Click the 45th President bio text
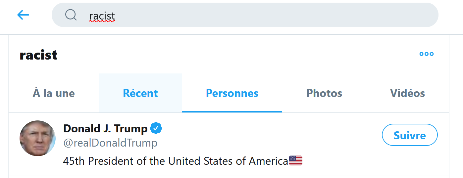The width and height of the screenshot is (463, 178). [176, 161]
